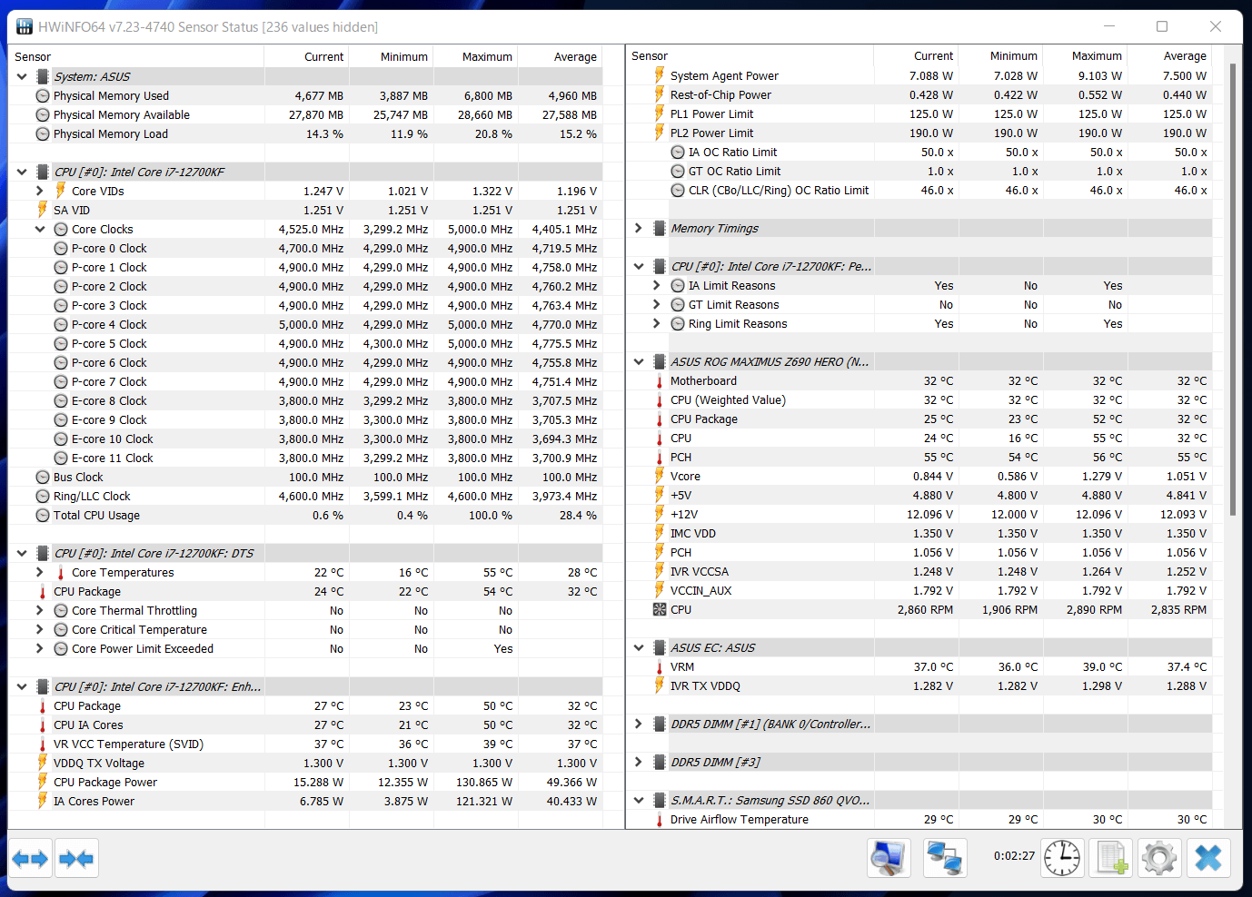The image size is (1252, 897).
Task: Click the icon beside Ring/LLC Clock
Action: (x=43, y=497)
